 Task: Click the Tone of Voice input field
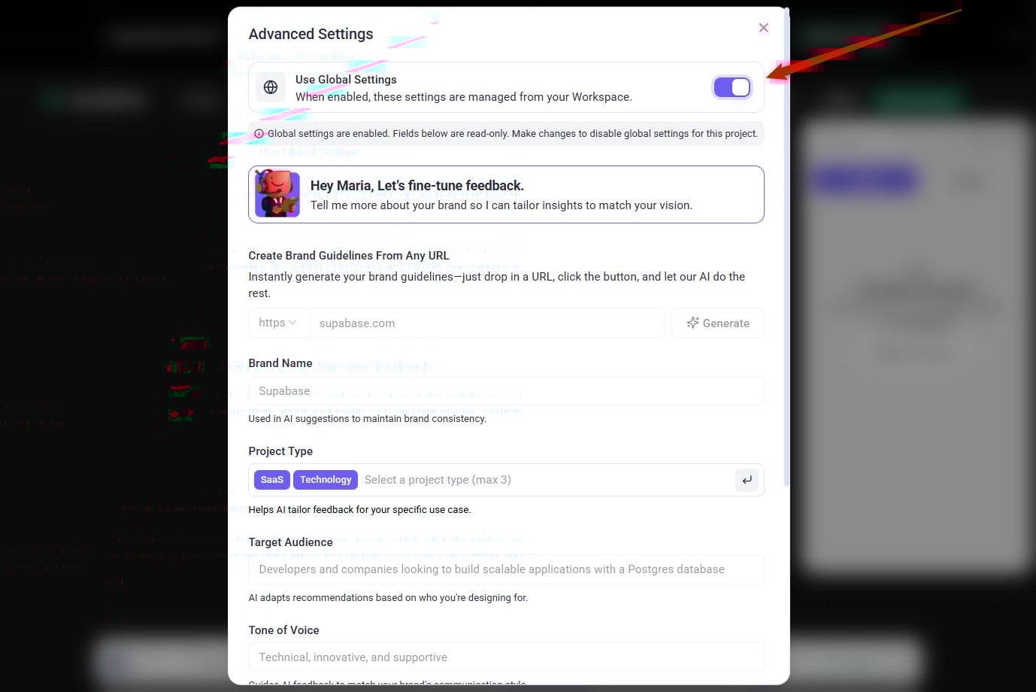[506, 657]
